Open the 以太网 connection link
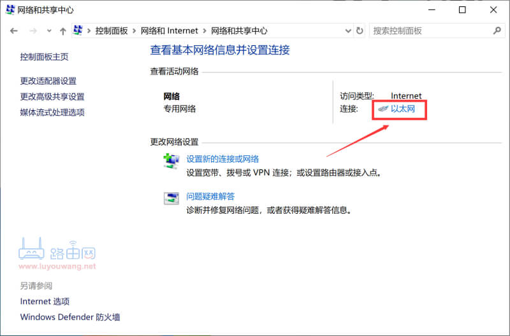 403,109
